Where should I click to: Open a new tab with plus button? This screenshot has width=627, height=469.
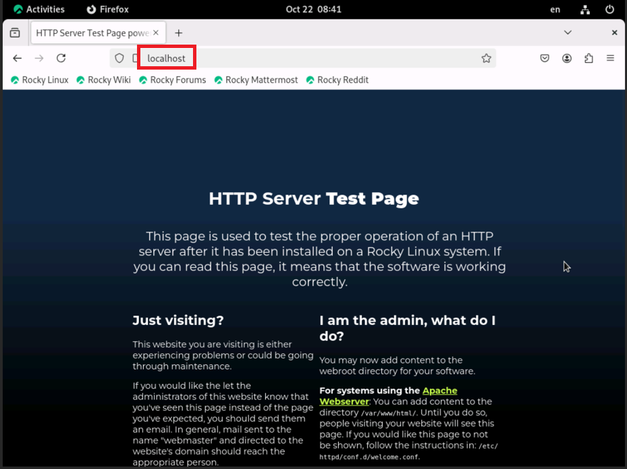179,32
